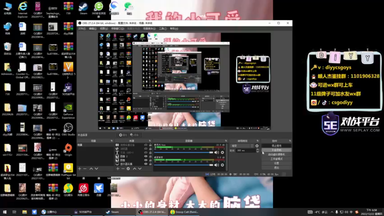
Task: Remove the selected scene with the minus icon
Action: pos(85,169)
